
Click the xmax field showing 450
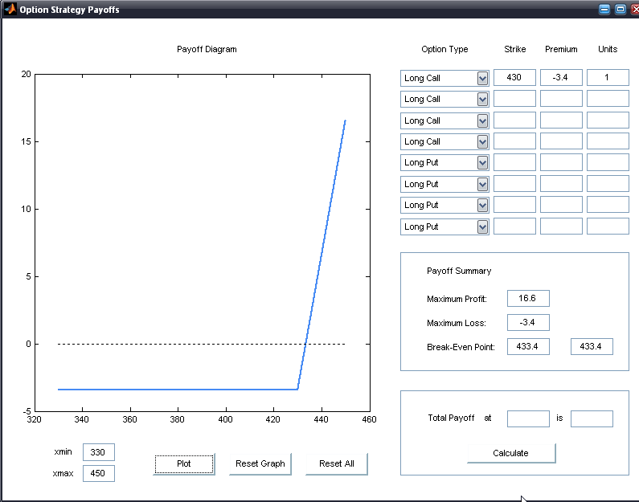pyautogui.click(x=99, y=474)
